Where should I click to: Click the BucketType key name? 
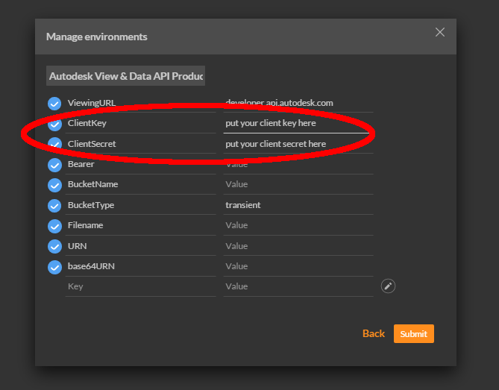click(91, 205)
